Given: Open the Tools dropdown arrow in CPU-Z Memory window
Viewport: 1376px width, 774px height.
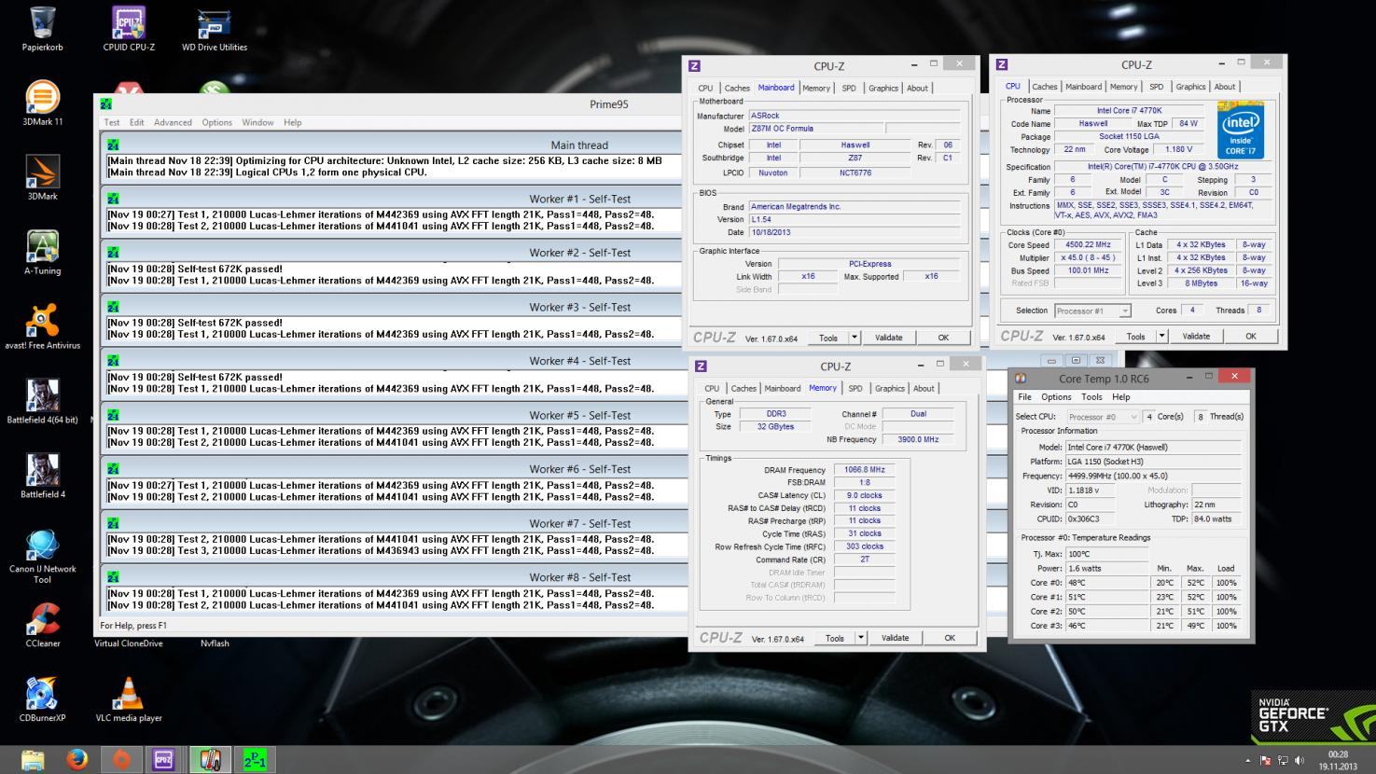Looking at the screenshot, I should [x=861, y=638].
